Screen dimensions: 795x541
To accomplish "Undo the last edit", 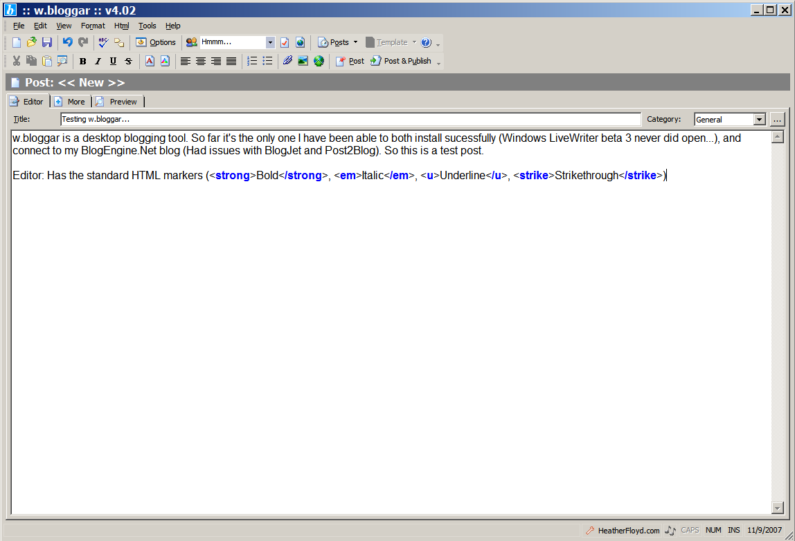I will (67, 43).
